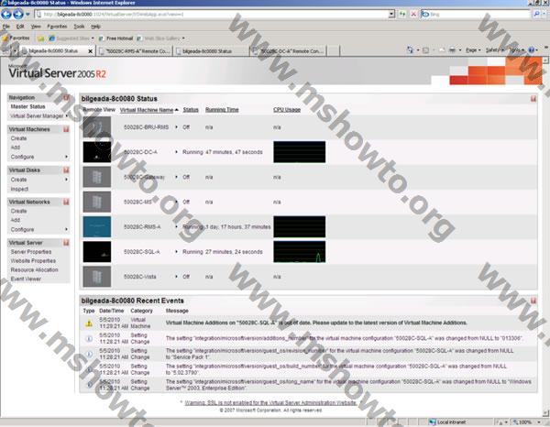Open remote view thumbnail of 50028C-SQL-A

click(x=97, y=252)
